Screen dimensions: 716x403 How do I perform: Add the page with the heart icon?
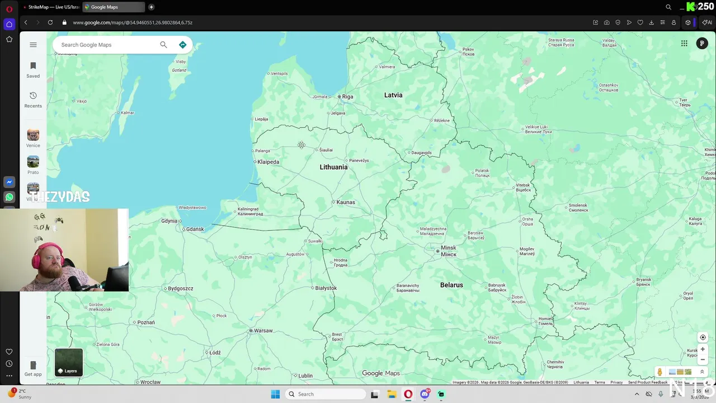[x=640, y=22]
